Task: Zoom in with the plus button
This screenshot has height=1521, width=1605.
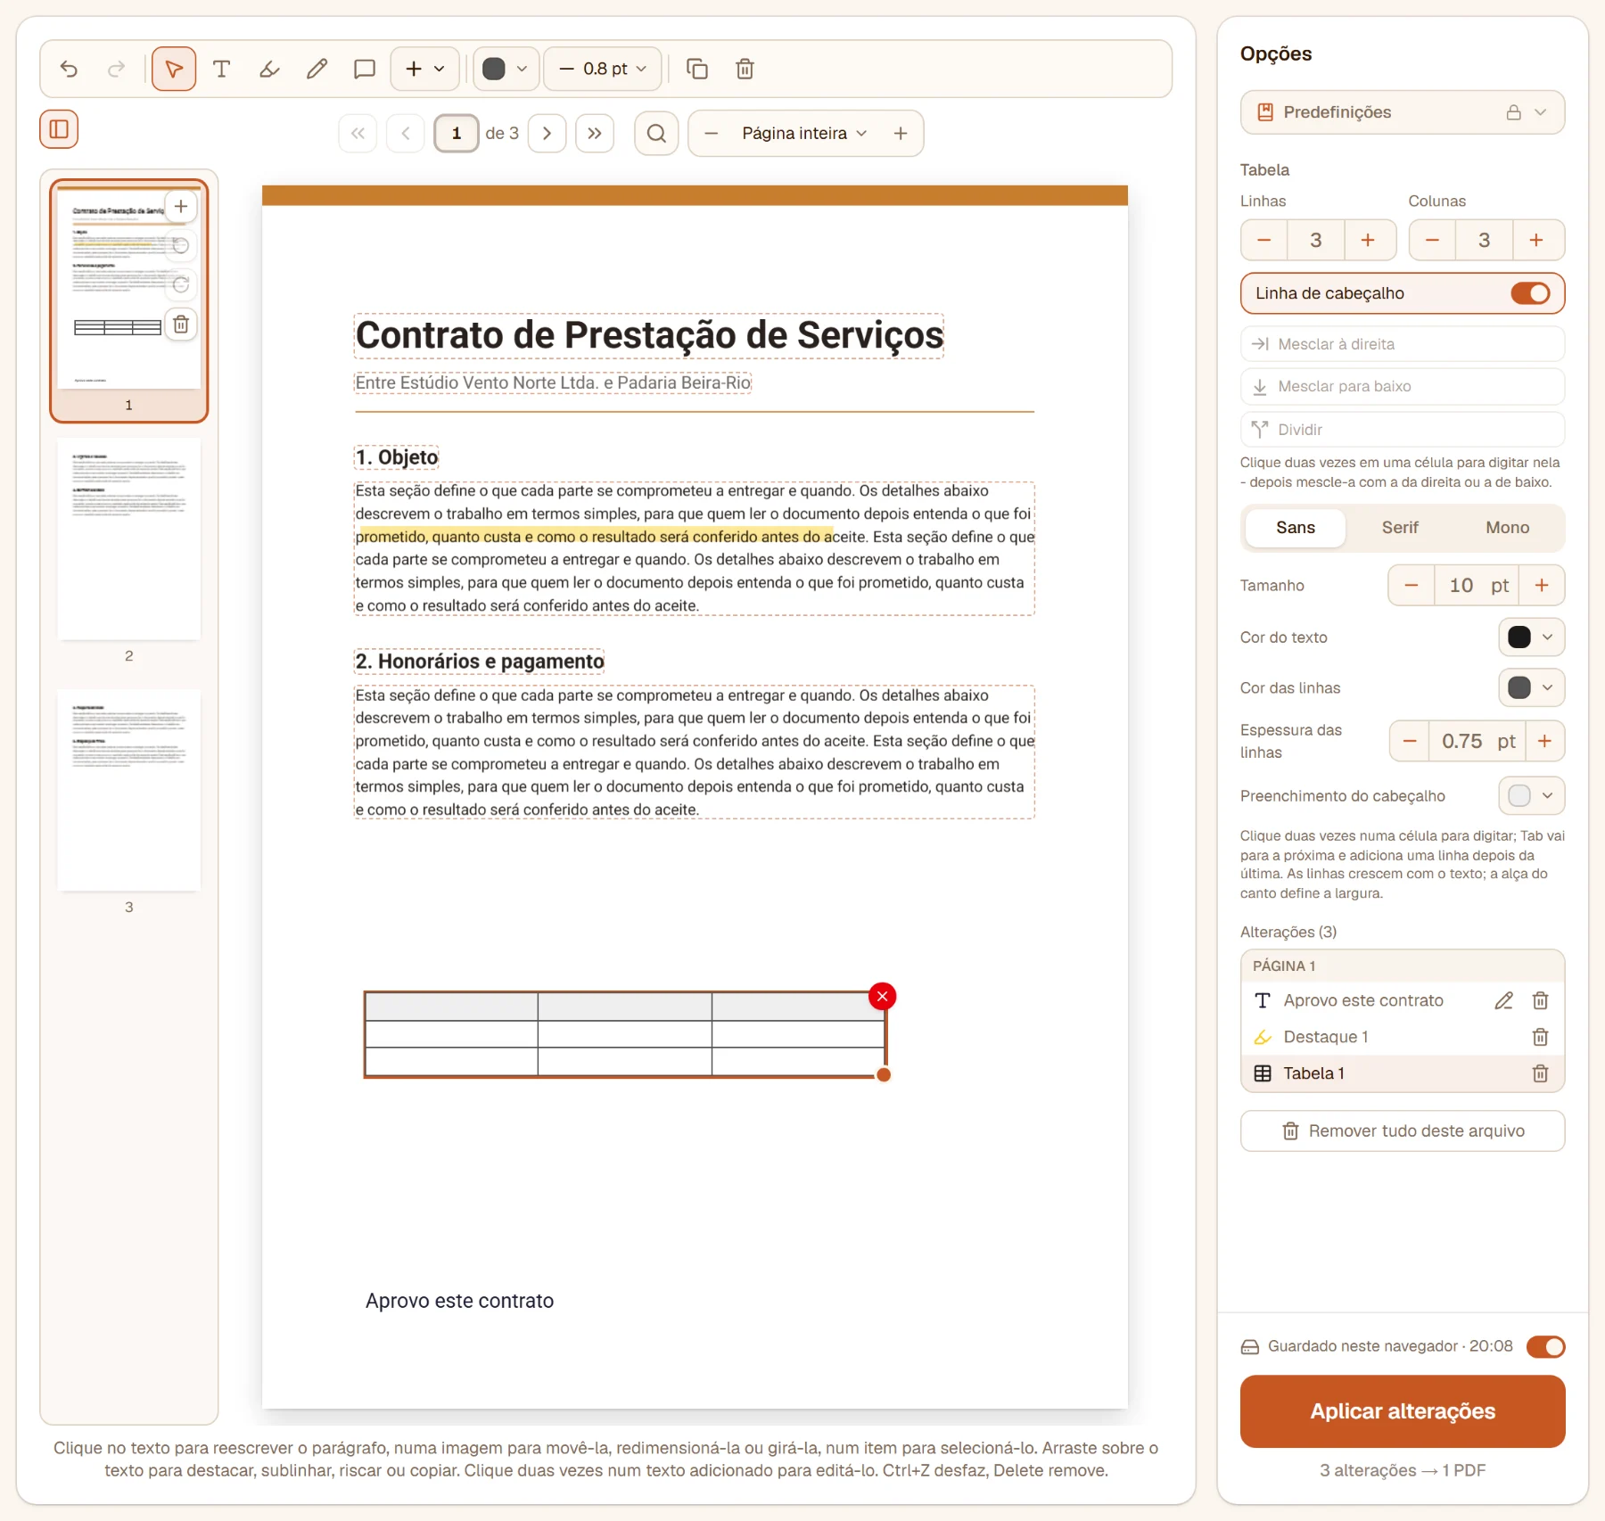Action: (x=901, y=133)
